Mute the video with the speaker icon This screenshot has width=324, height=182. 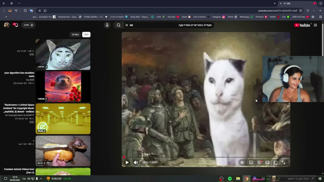click(136, 163)
